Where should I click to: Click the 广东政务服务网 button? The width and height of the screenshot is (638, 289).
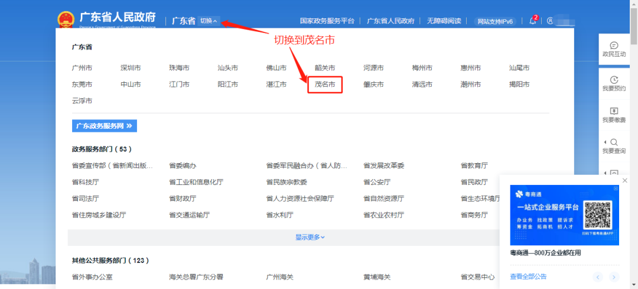coord(105,126)
